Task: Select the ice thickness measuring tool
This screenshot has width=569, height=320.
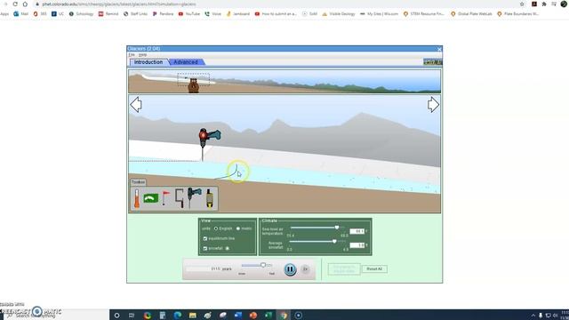Action: point(180,198)
